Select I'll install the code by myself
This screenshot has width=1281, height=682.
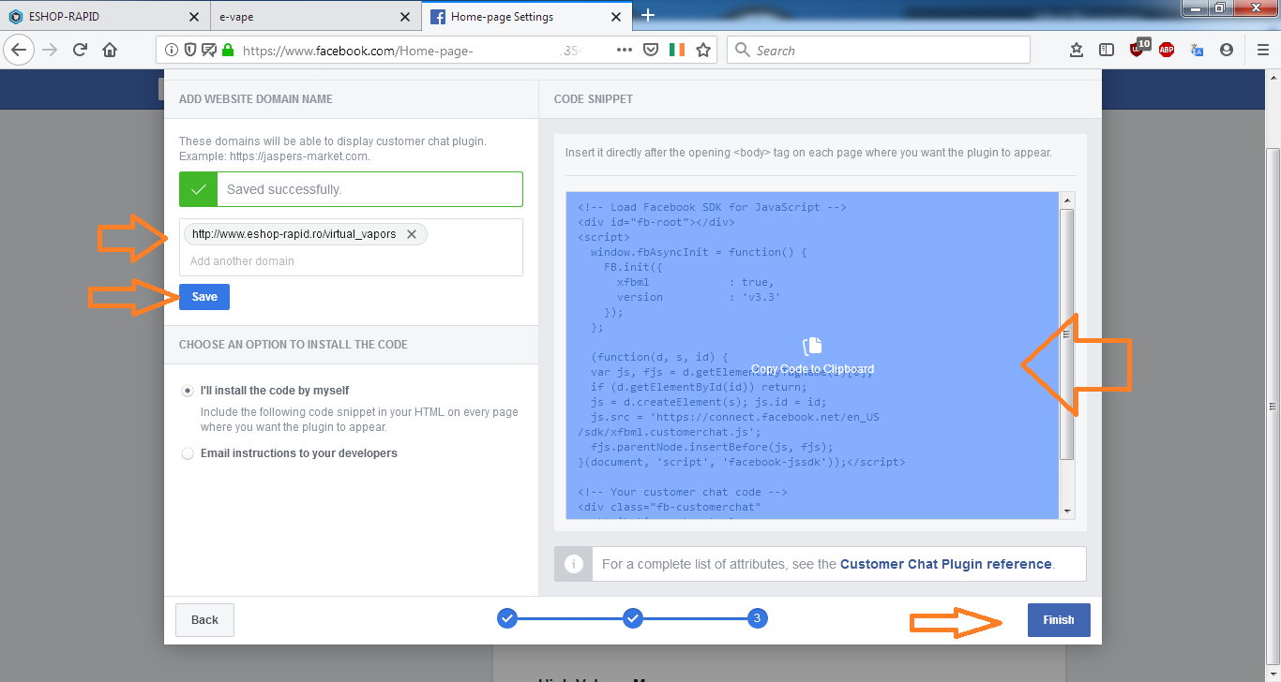(188, 391)
